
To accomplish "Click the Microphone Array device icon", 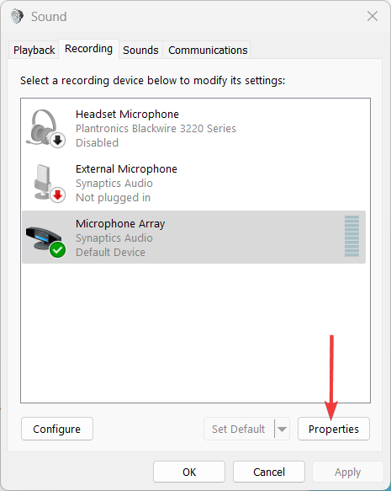I will pyautogui.click(x=45, y=238).
